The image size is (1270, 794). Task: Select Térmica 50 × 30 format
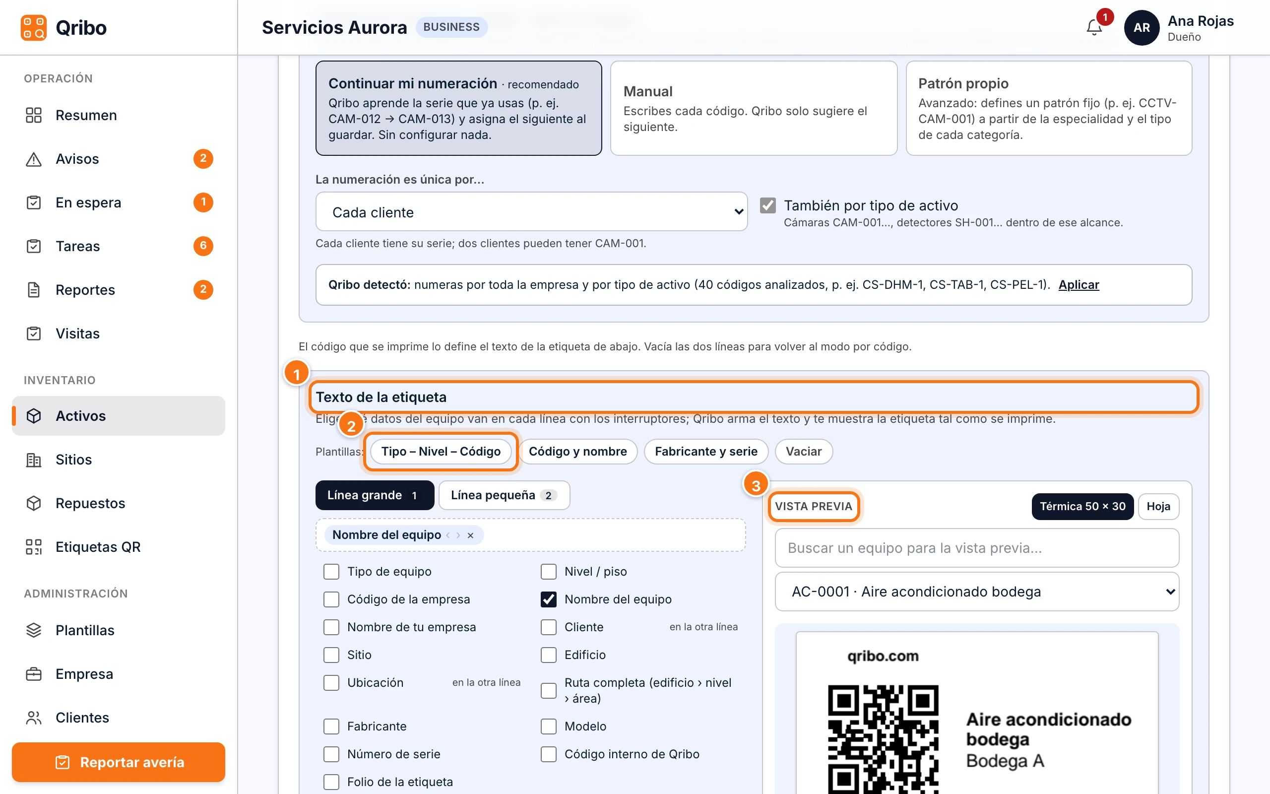(x=1082, y=506)
